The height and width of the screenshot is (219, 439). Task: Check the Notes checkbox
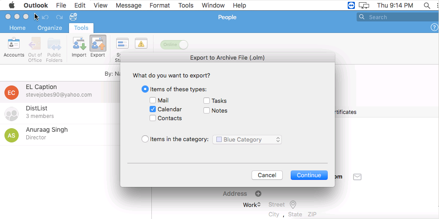(207, 110)
